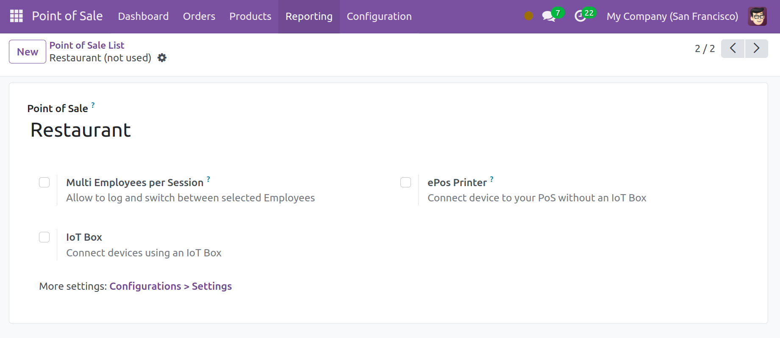
Task: Expand the Orders menu
Action: (199, 16)
